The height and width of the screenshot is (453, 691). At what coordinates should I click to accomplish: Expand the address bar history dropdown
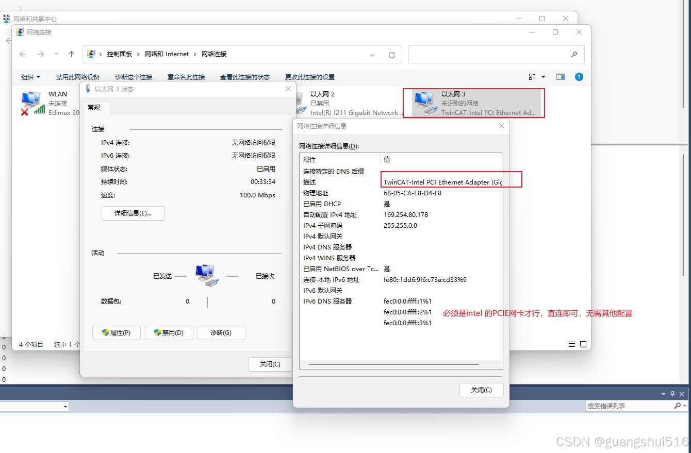[372, 55]
